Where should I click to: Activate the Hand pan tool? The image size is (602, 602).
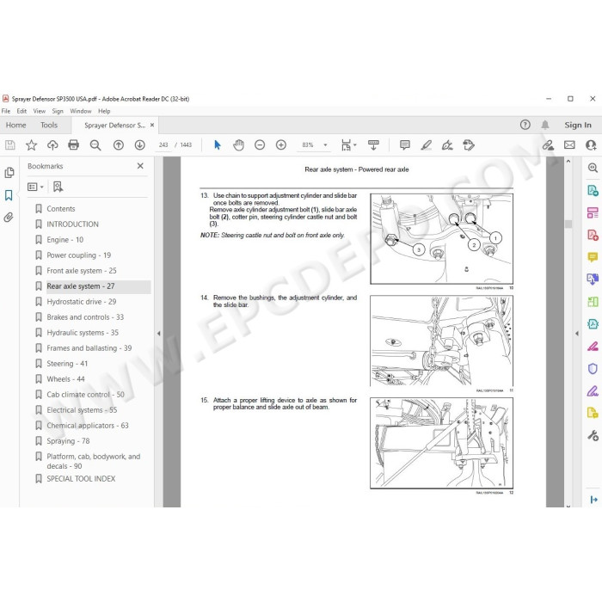click(238, 145)
